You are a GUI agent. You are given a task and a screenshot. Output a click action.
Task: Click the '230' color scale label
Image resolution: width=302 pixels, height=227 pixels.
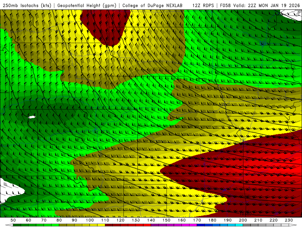[x=289, y=220]
